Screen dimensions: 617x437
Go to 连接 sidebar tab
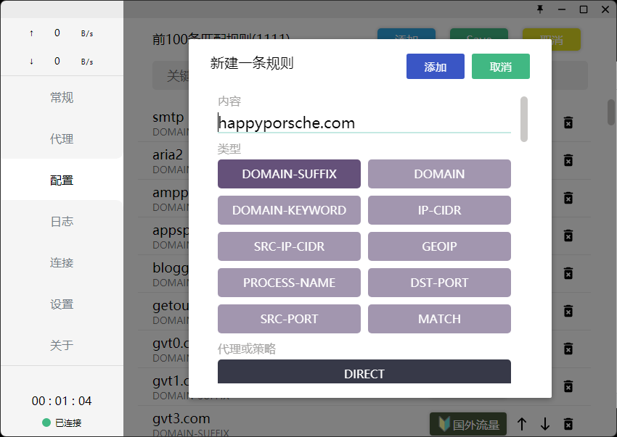tap(62, 262)
